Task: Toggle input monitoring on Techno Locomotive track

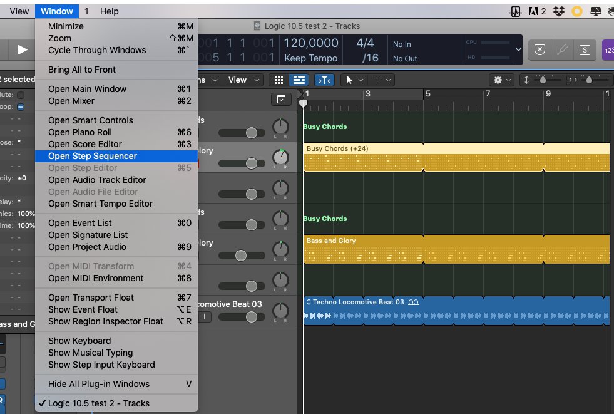Action: 204,317
